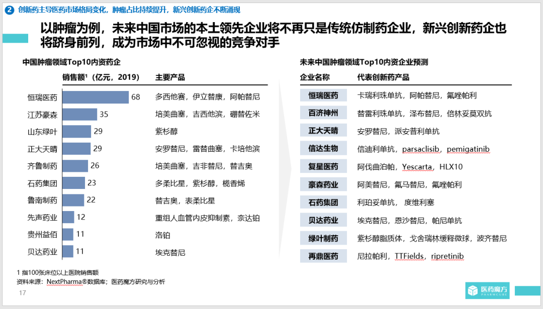
Task: Select innovative drugs "卡瑞利珠单抗，阿帕替尼，氟唑帕利"
Action: (417, 95)
